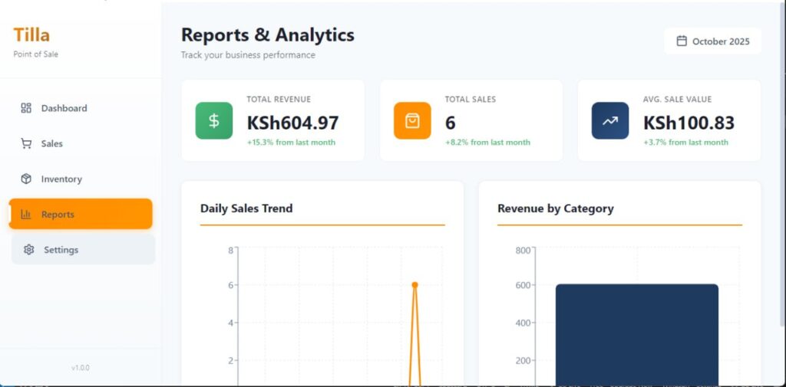
Task: Click the Dashboard grid icon in sidebar
Action: click(x=26, y=108)
